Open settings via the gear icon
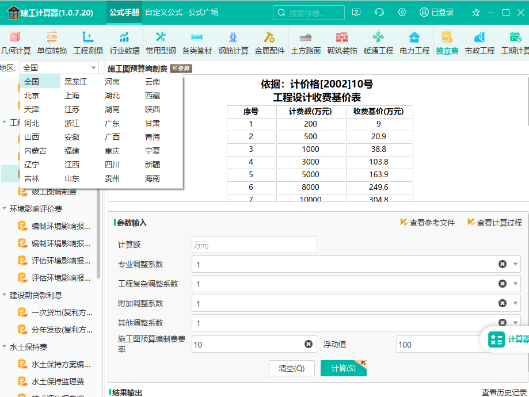 pos(402,13)
